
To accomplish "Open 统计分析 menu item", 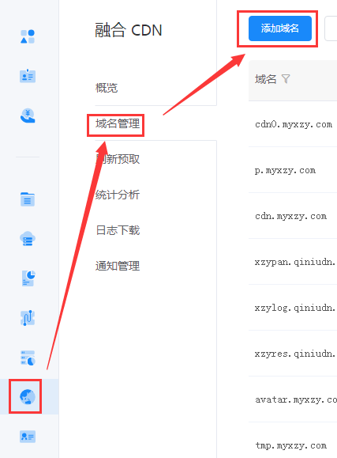I will tap(118, 195).
